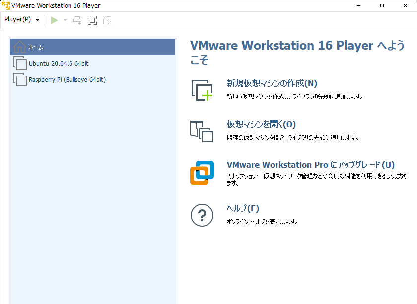
Task: Click VMware Workstation Pro にアップグレード(U)
Action: 311,165
